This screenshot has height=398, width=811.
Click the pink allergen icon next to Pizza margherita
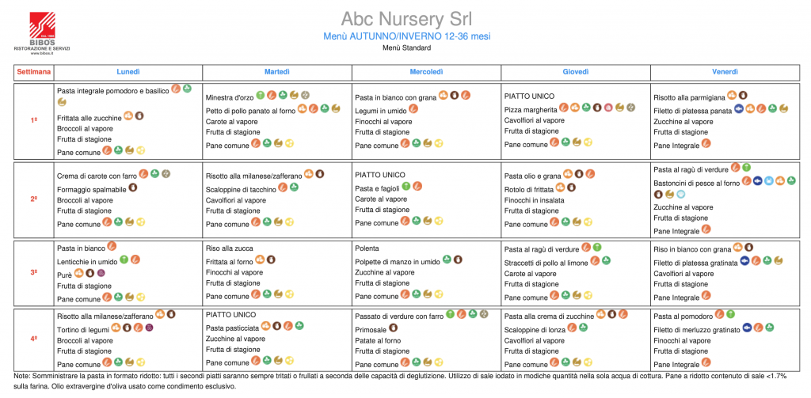pos(608,107)
